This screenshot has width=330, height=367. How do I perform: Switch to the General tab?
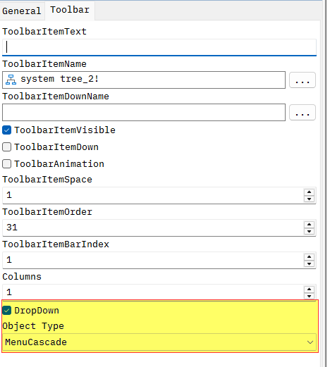[22, 11]
